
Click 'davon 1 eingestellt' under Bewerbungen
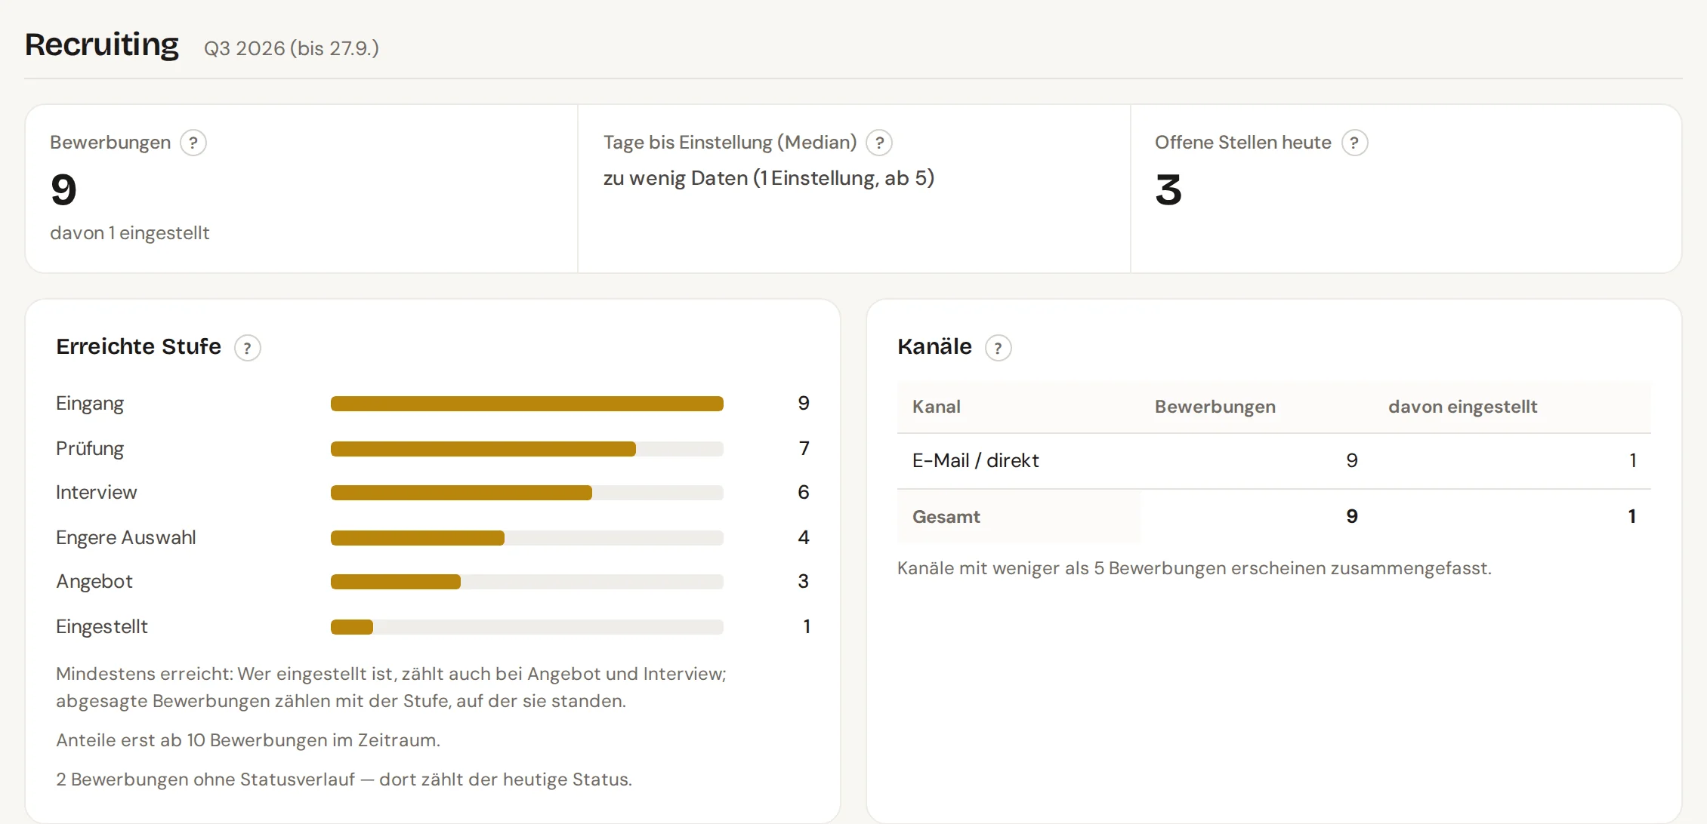pyautogui.click(x=130, y=233)
